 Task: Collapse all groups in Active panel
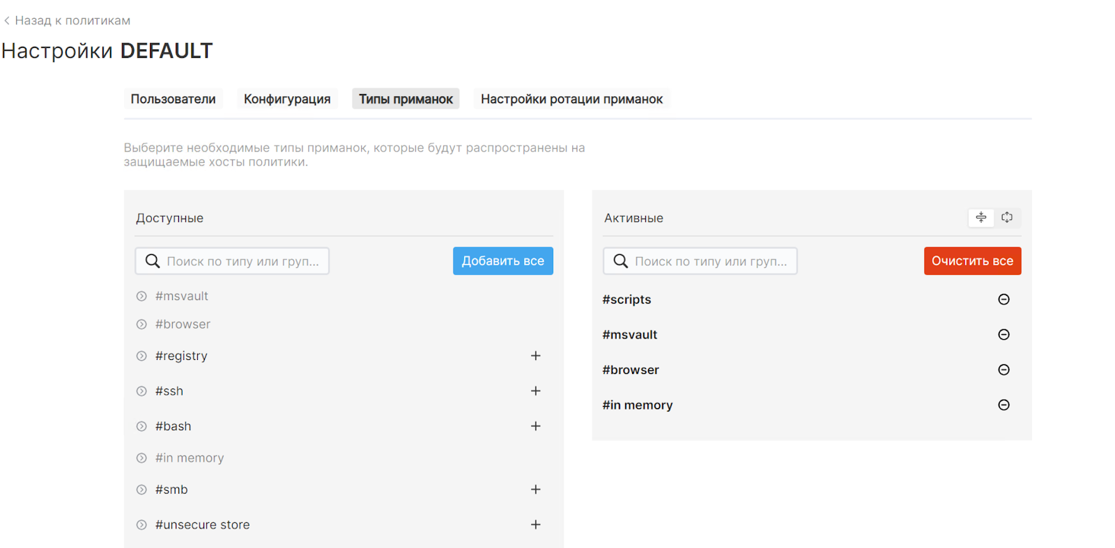click(981, 217)
